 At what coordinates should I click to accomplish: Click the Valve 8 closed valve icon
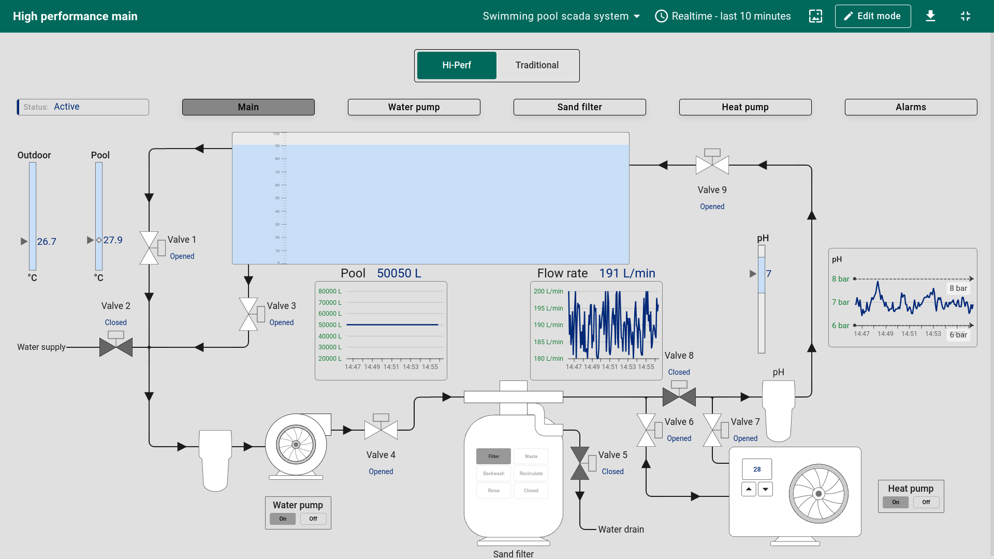[679, 396]
